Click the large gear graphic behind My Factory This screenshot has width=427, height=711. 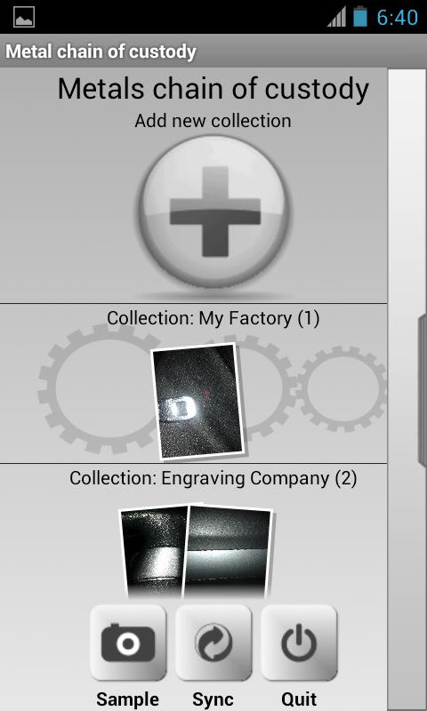point(98,389)
